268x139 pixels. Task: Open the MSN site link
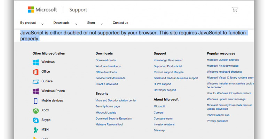click(x=45, y=130)
